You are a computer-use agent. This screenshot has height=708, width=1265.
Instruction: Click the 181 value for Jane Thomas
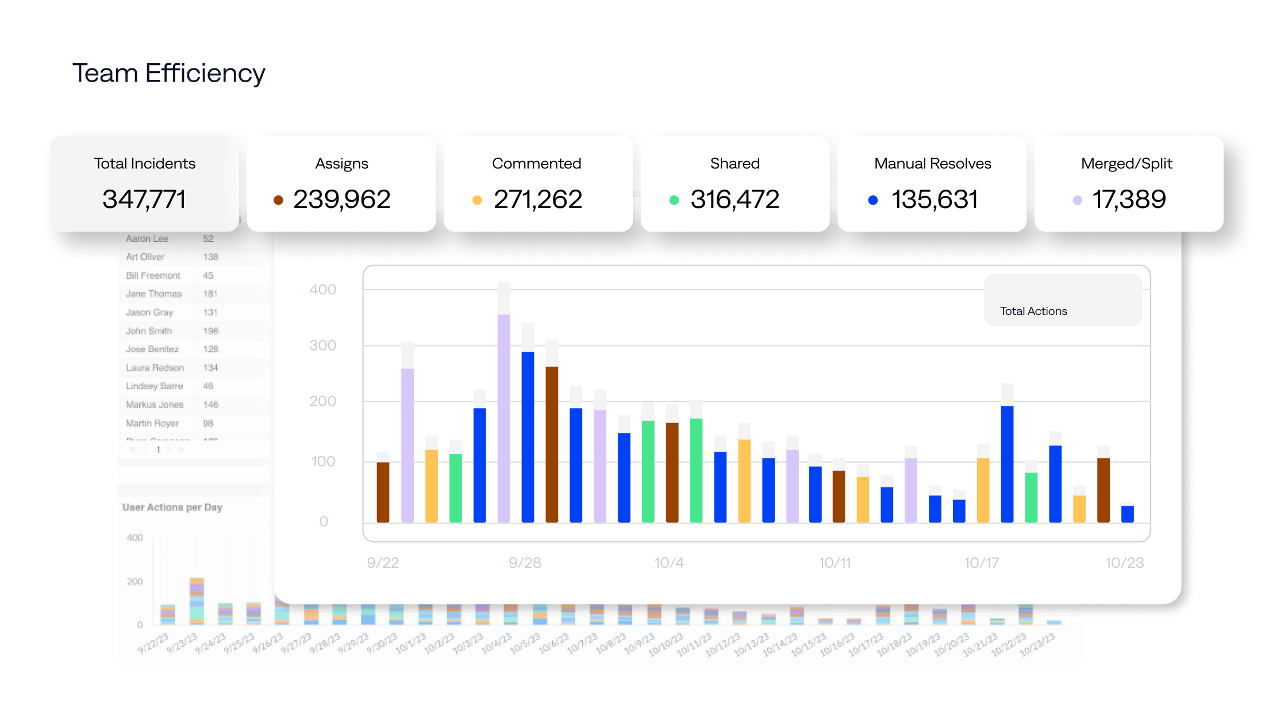point(210,294)
